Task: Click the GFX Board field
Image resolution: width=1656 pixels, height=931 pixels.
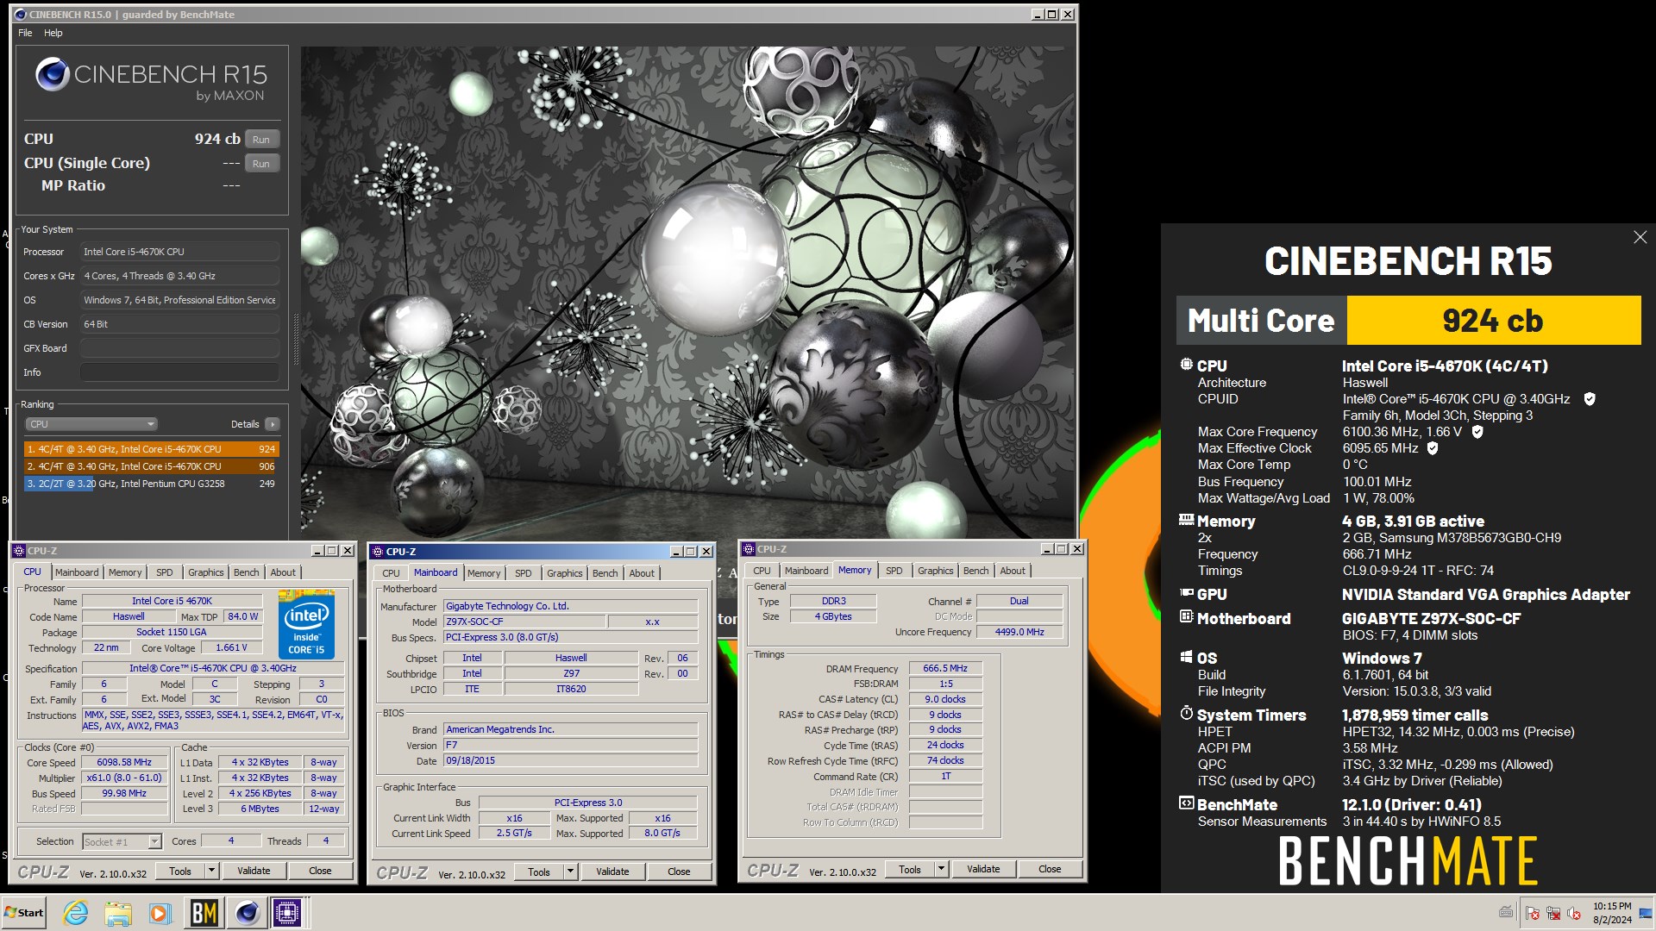Action: pyautogui.click(x=179, y=348)
